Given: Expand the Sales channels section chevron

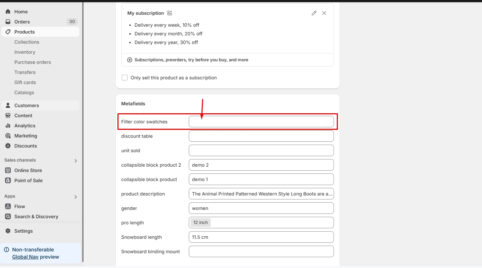Looking at the screenshot, I should 76,161.
